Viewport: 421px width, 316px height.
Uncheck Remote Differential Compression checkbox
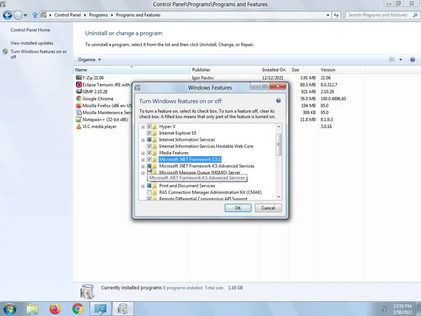[x=149, y=199]
